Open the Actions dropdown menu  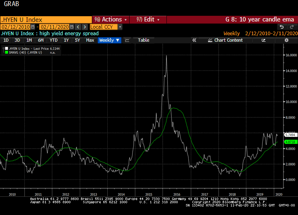111,19
